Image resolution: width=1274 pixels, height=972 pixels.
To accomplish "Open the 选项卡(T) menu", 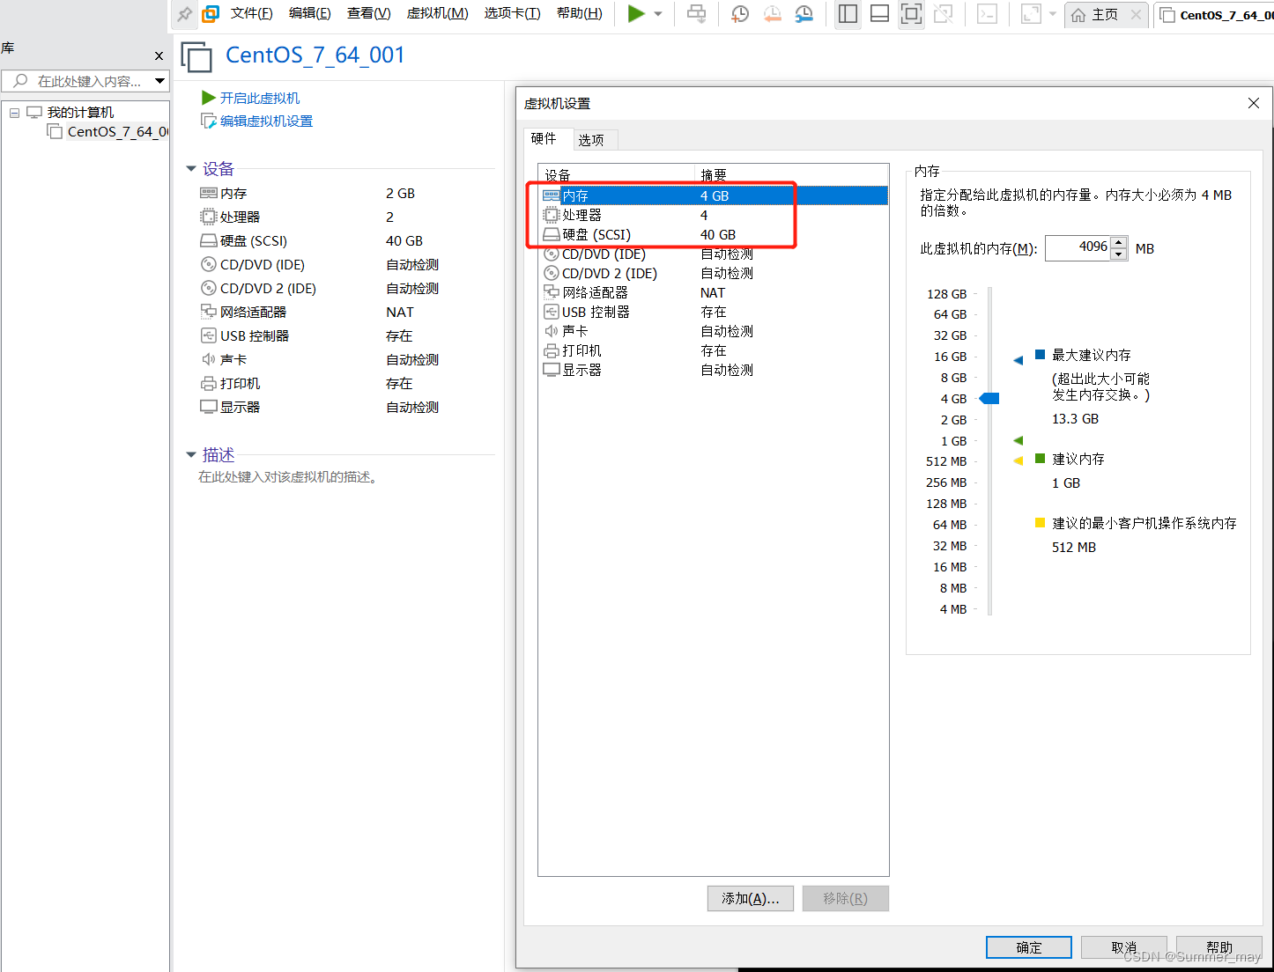I will click(x=513, y=13).
